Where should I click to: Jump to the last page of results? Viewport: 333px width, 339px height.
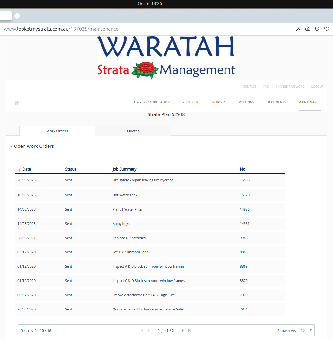point(189,331)
